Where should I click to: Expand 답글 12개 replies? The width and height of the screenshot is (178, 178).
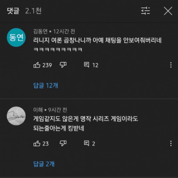[x=46, y=86]
